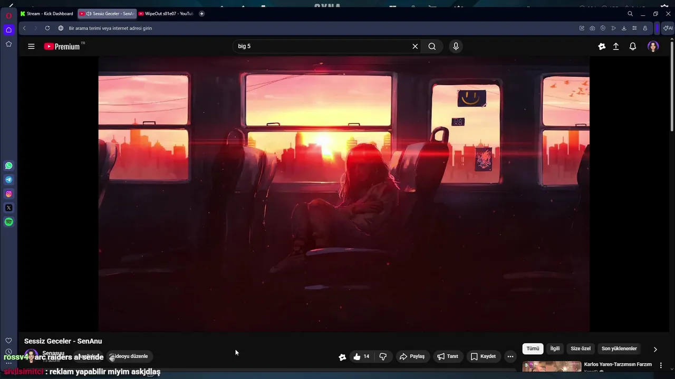This screenshot has height=379, width=675.
Task: Open tab search magnifier in title bar
Action: tap(630, 14)
